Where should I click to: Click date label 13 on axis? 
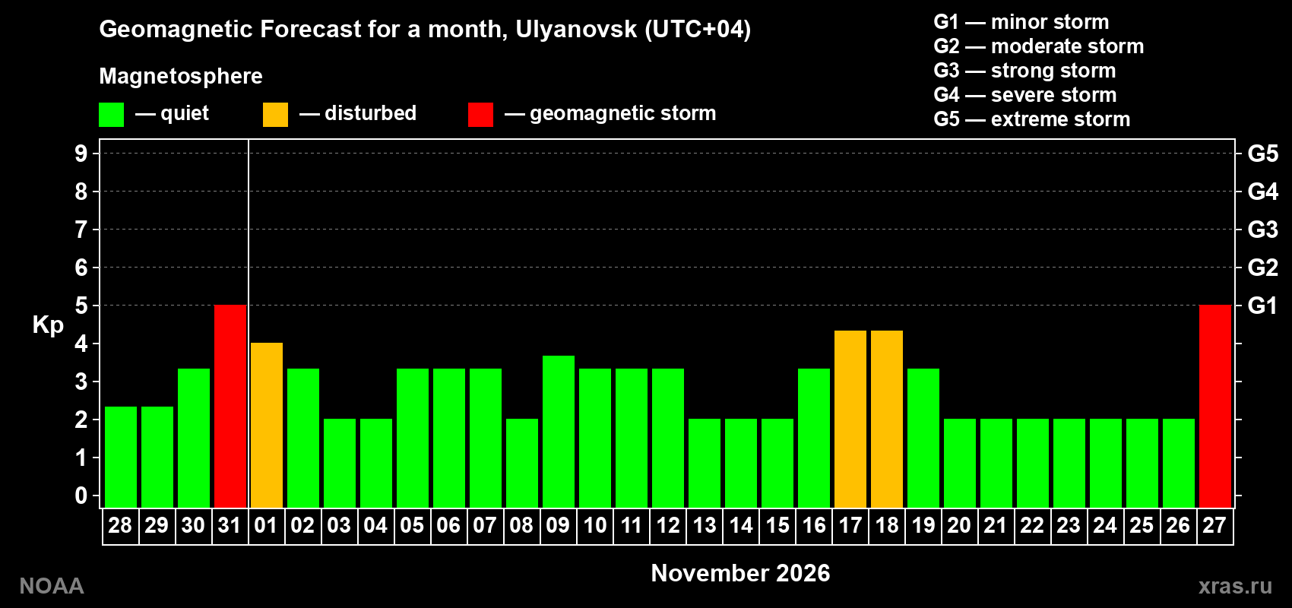(x=705, y=526)
